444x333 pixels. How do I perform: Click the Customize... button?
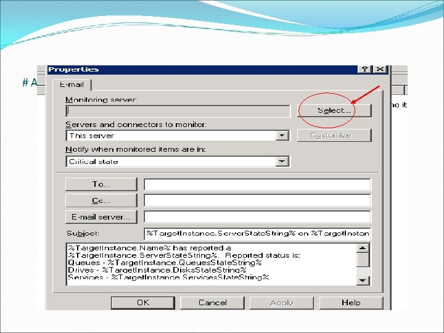point(334,135)
